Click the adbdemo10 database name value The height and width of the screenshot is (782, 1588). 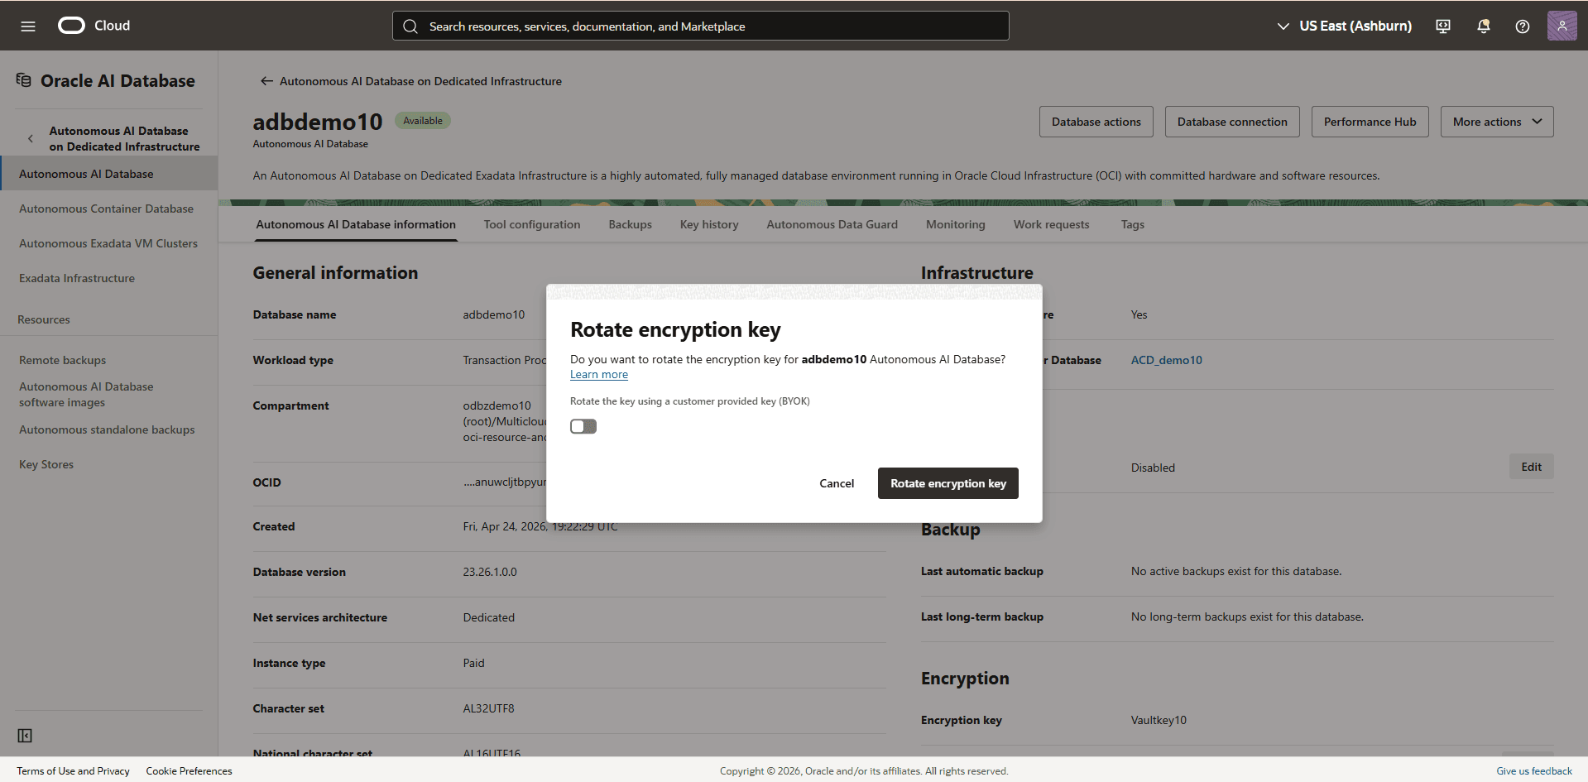493,314
